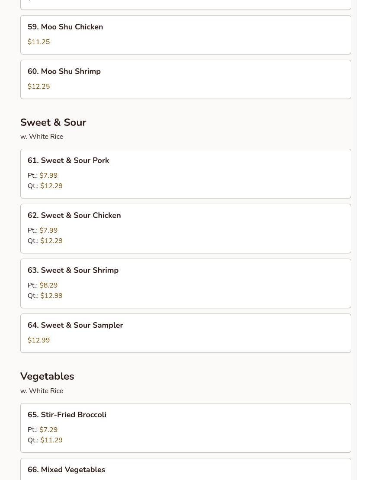The height and width of the screenshot is (480, 365).
Task: Click the Vegetables section heading
Action: [x=47, y=376]
